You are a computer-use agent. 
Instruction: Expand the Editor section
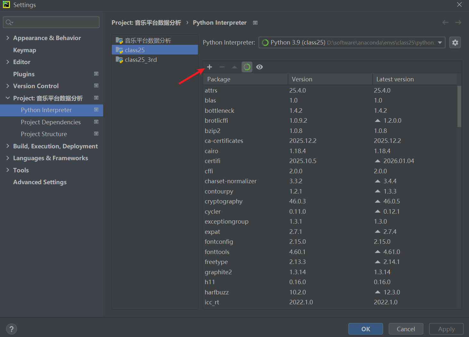8,62
